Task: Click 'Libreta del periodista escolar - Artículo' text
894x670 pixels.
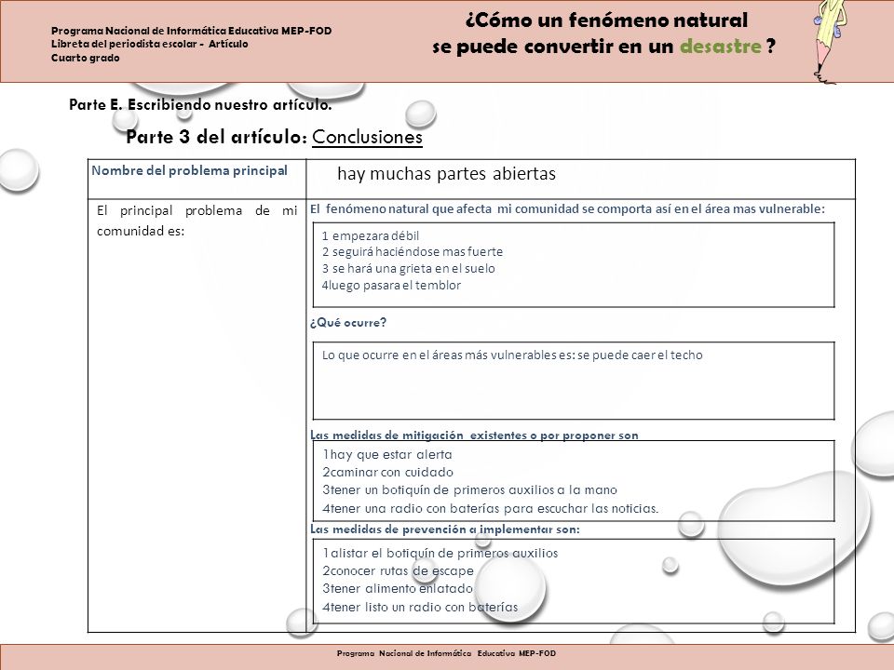Action: tap(149, 44)
